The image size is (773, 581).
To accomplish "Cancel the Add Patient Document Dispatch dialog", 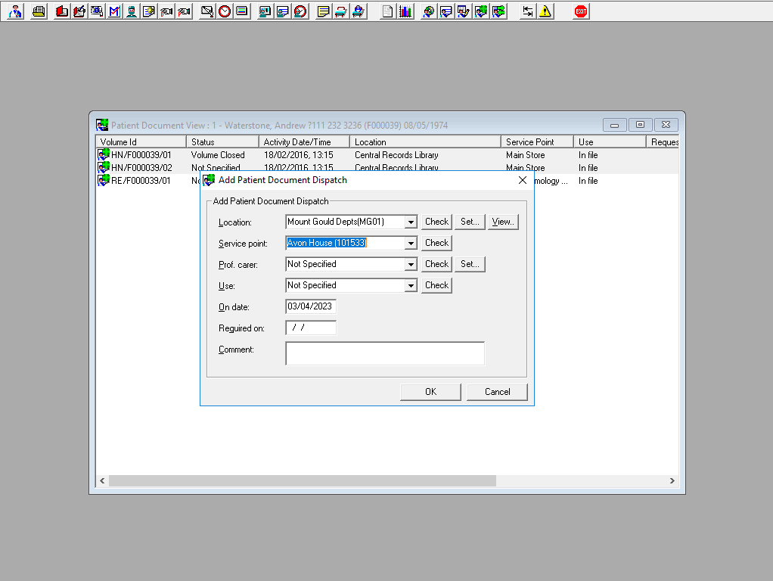I will [497, 392].
